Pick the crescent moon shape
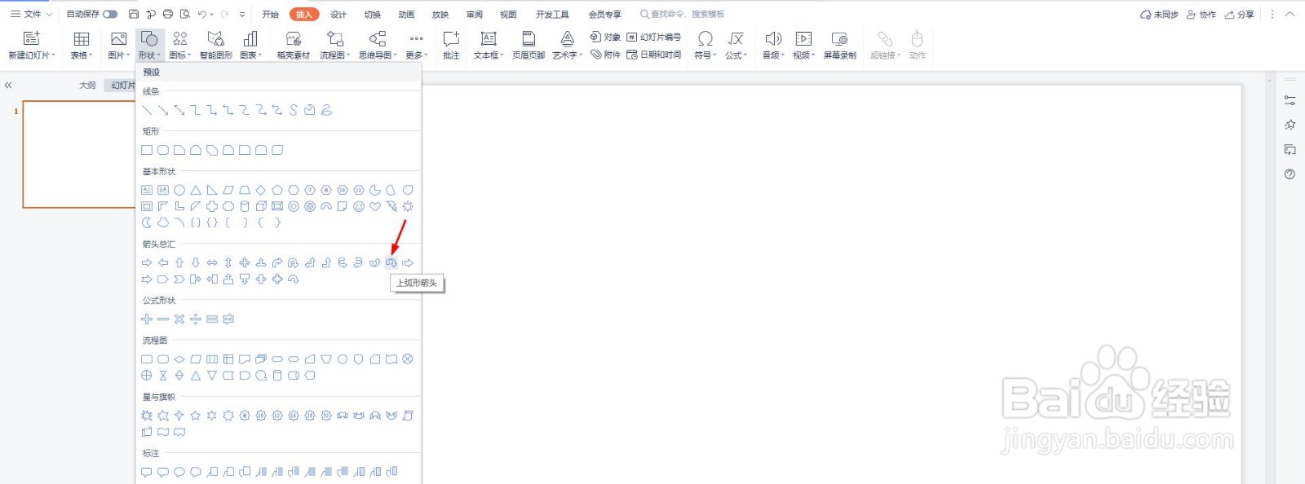 pos(147,222)
